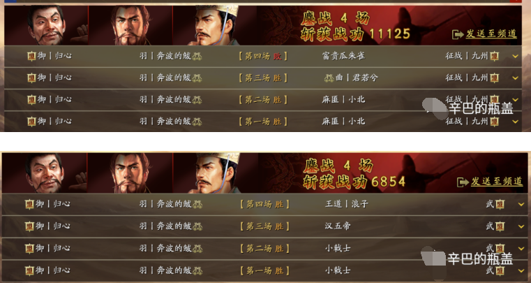Click the 第二场 胜 label in the 6854 report

tap(265, 249)
